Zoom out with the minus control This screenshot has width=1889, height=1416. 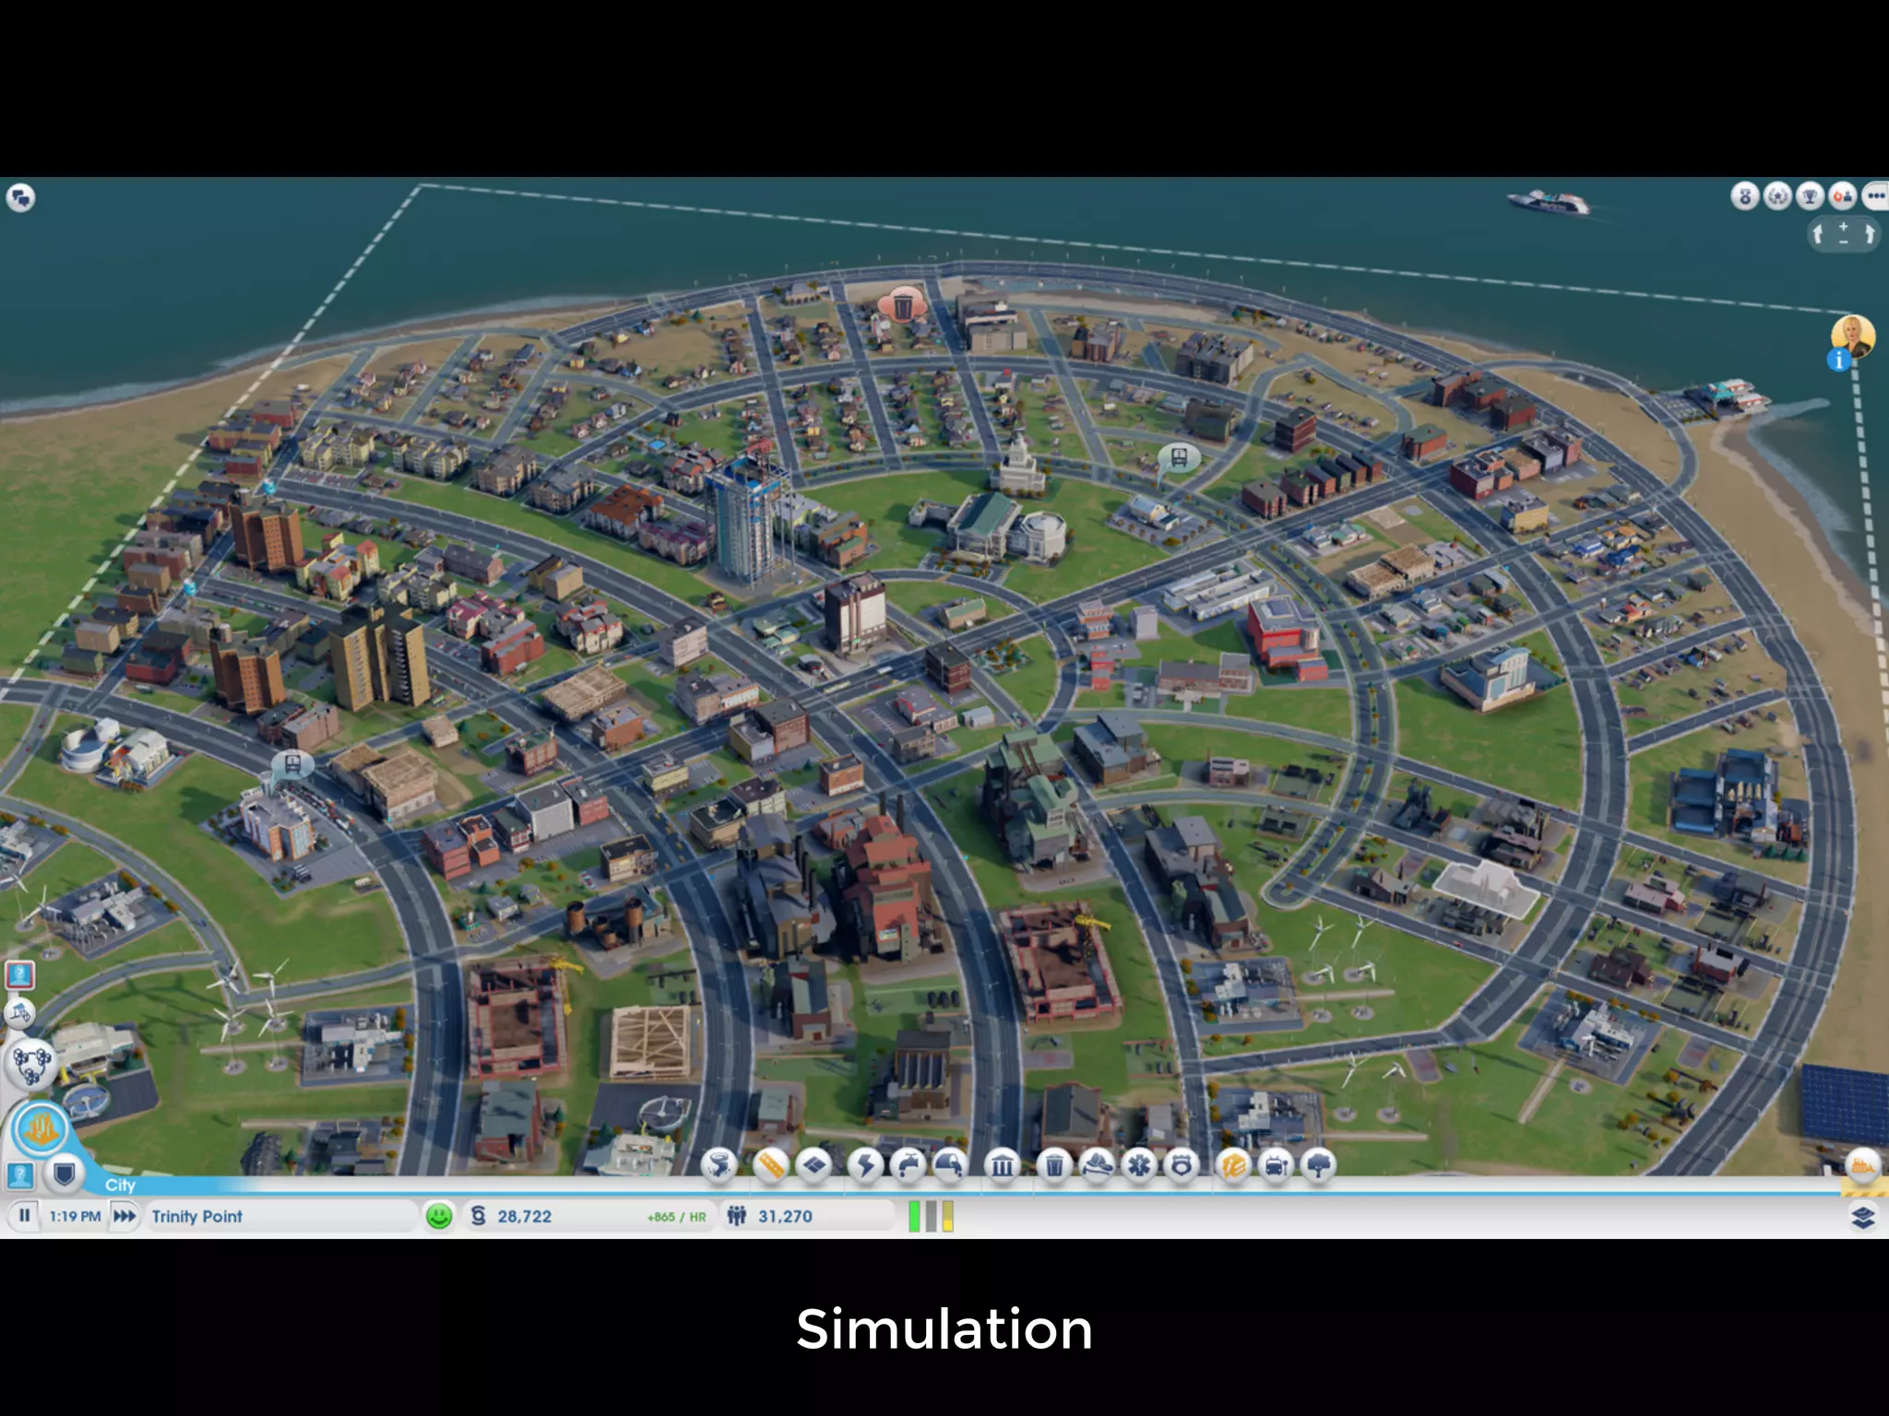[1844, 242]
